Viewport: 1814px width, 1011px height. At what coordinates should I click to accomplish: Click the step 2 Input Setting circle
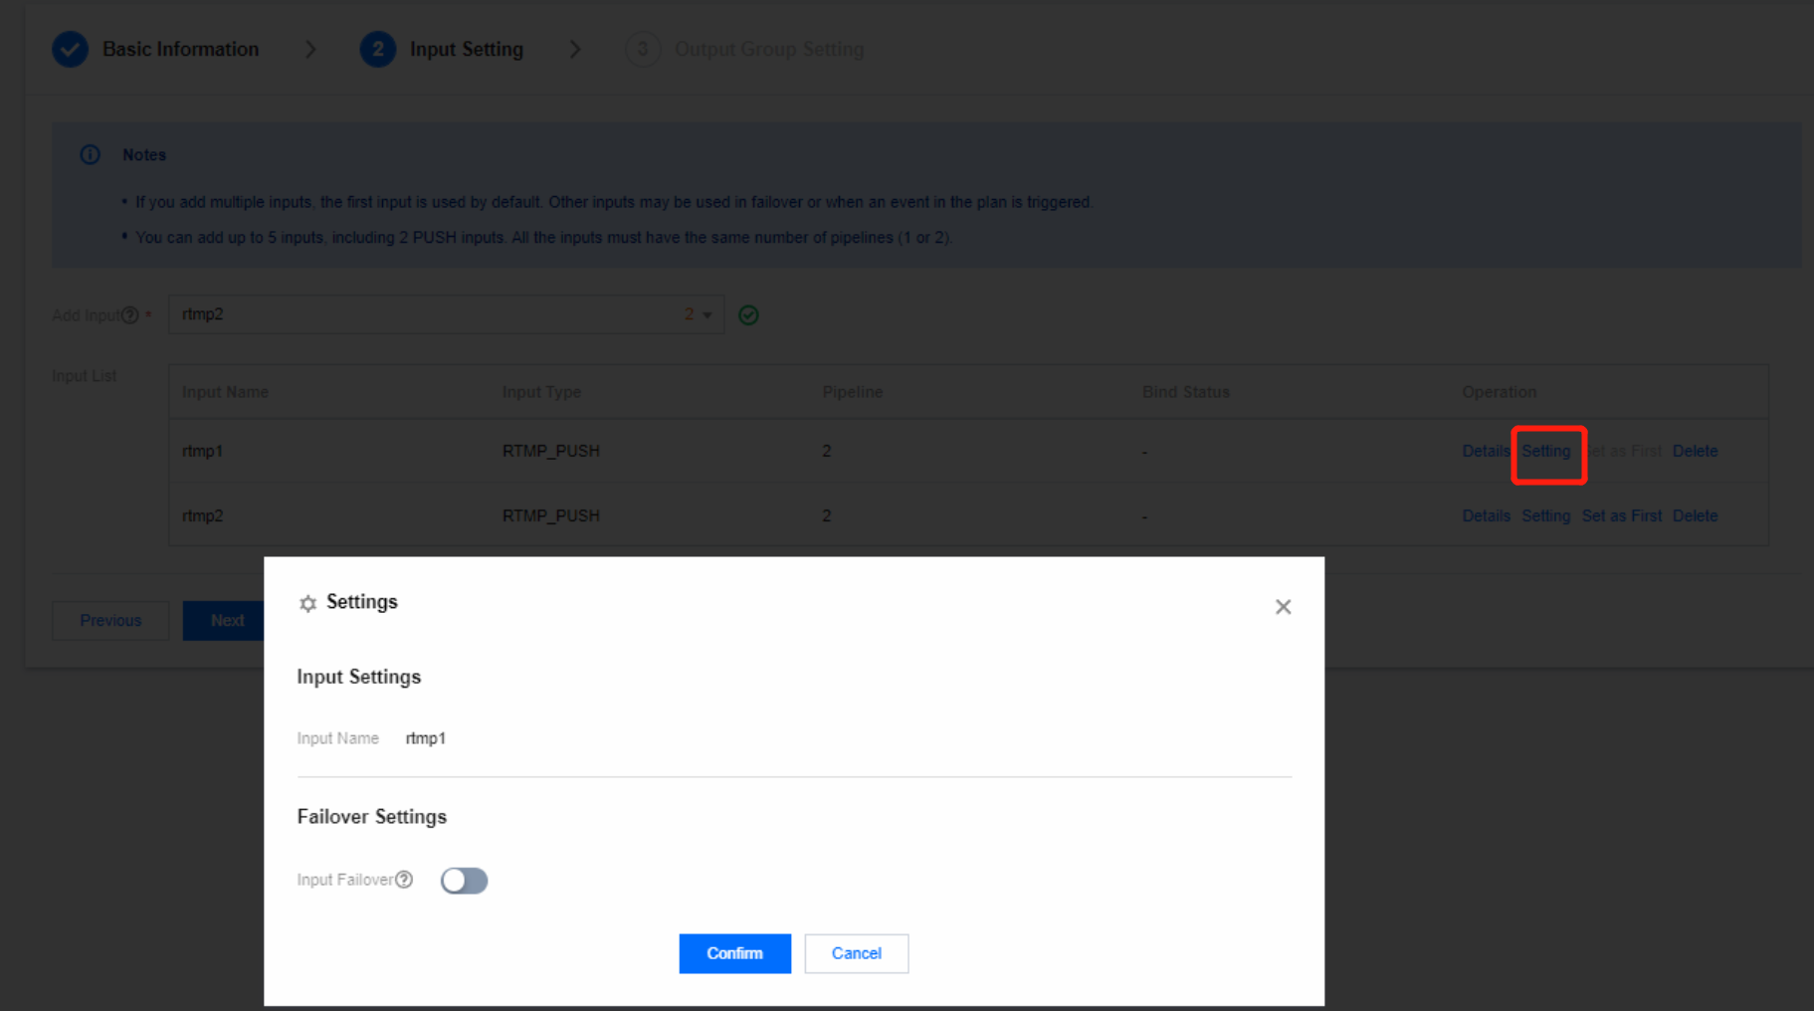[377, 50]
